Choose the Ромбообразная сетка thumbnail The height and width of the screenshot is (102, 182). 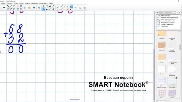[172, 57]
